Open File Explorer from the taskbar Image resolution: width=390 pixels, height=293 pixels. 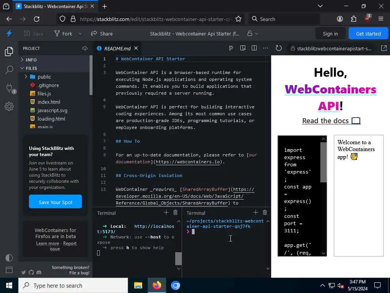click(138, 285)
